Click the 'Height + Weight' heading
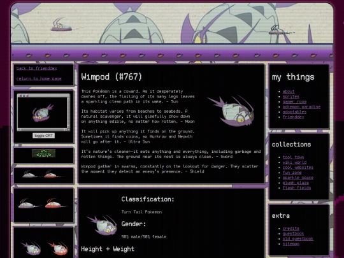The width and height of the screenshot is (344, 258). (x=108, y=249)
